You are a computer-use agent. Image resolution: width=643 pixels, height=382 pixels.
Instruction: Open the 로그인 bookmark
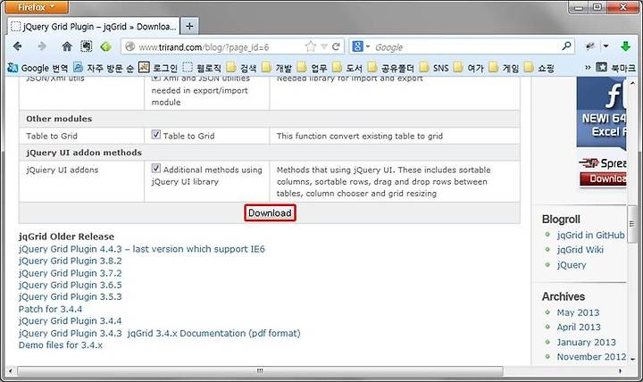(x=158, y=68)
